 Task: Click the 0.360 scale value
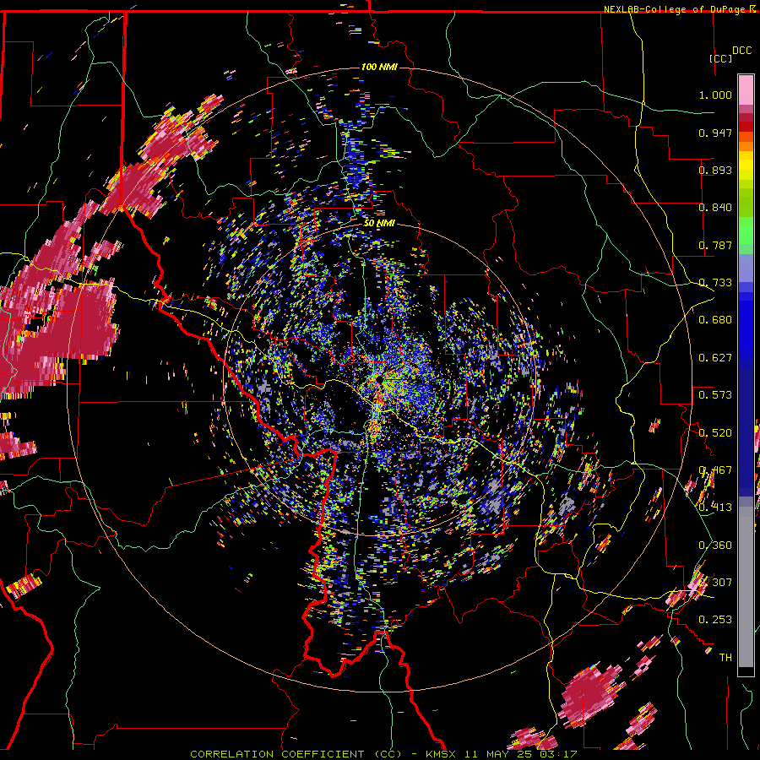[715, 546]
